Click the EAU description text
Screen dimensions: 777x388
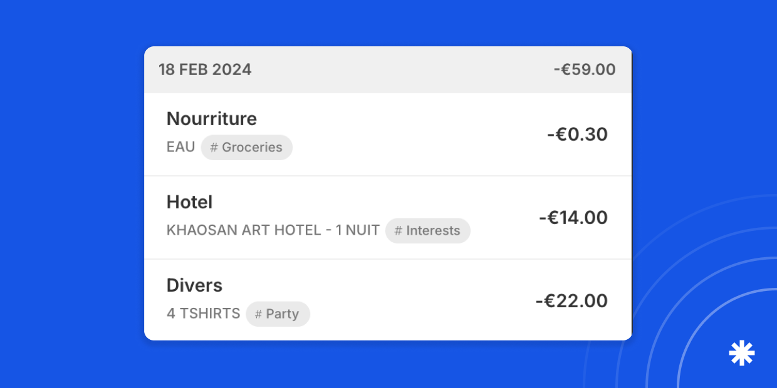point(180,148)
